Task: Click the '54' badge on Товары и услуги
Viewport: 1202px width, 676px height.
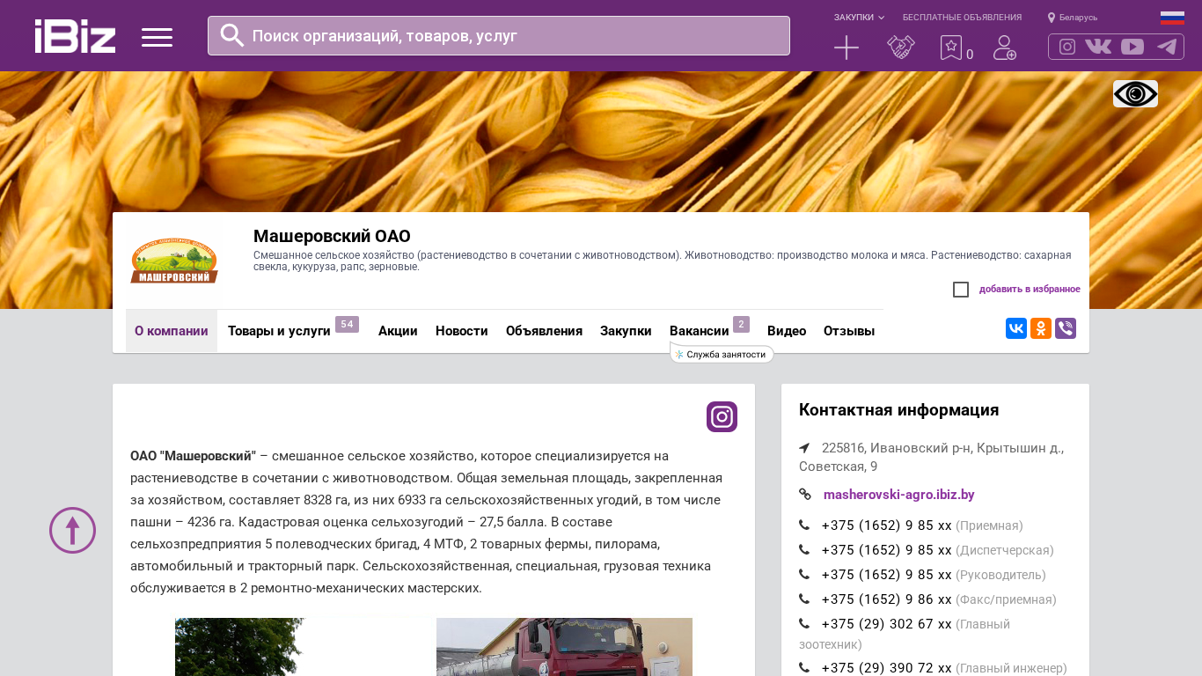Action: point(347,324)
